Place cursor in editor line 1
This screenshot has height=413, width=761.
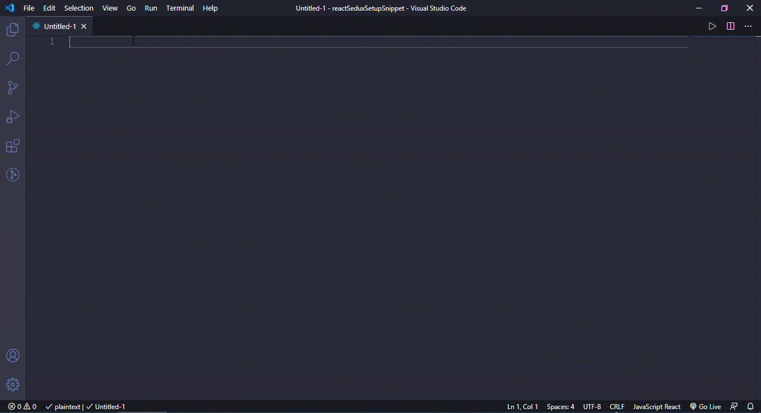point(378,42)
